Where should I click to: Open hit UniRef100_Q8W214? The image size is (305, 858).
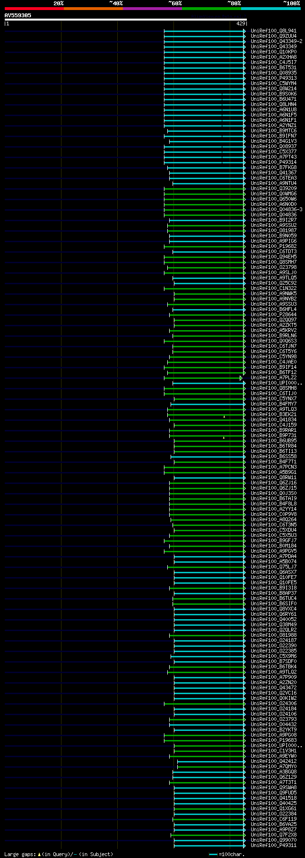point(274,89)
